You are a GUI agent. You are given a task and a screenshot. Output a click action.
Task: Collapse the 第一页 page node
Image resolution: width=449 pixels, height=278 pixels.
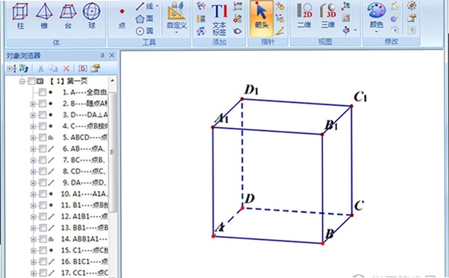point(22,81)
